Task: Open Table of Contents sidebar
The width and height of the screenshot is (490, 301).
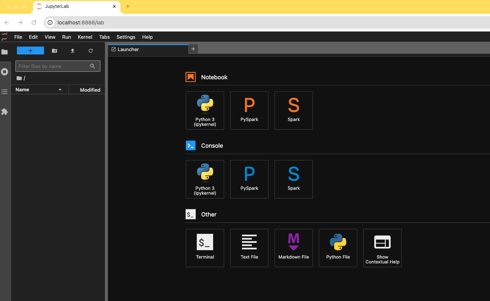Action: (5, 92)
